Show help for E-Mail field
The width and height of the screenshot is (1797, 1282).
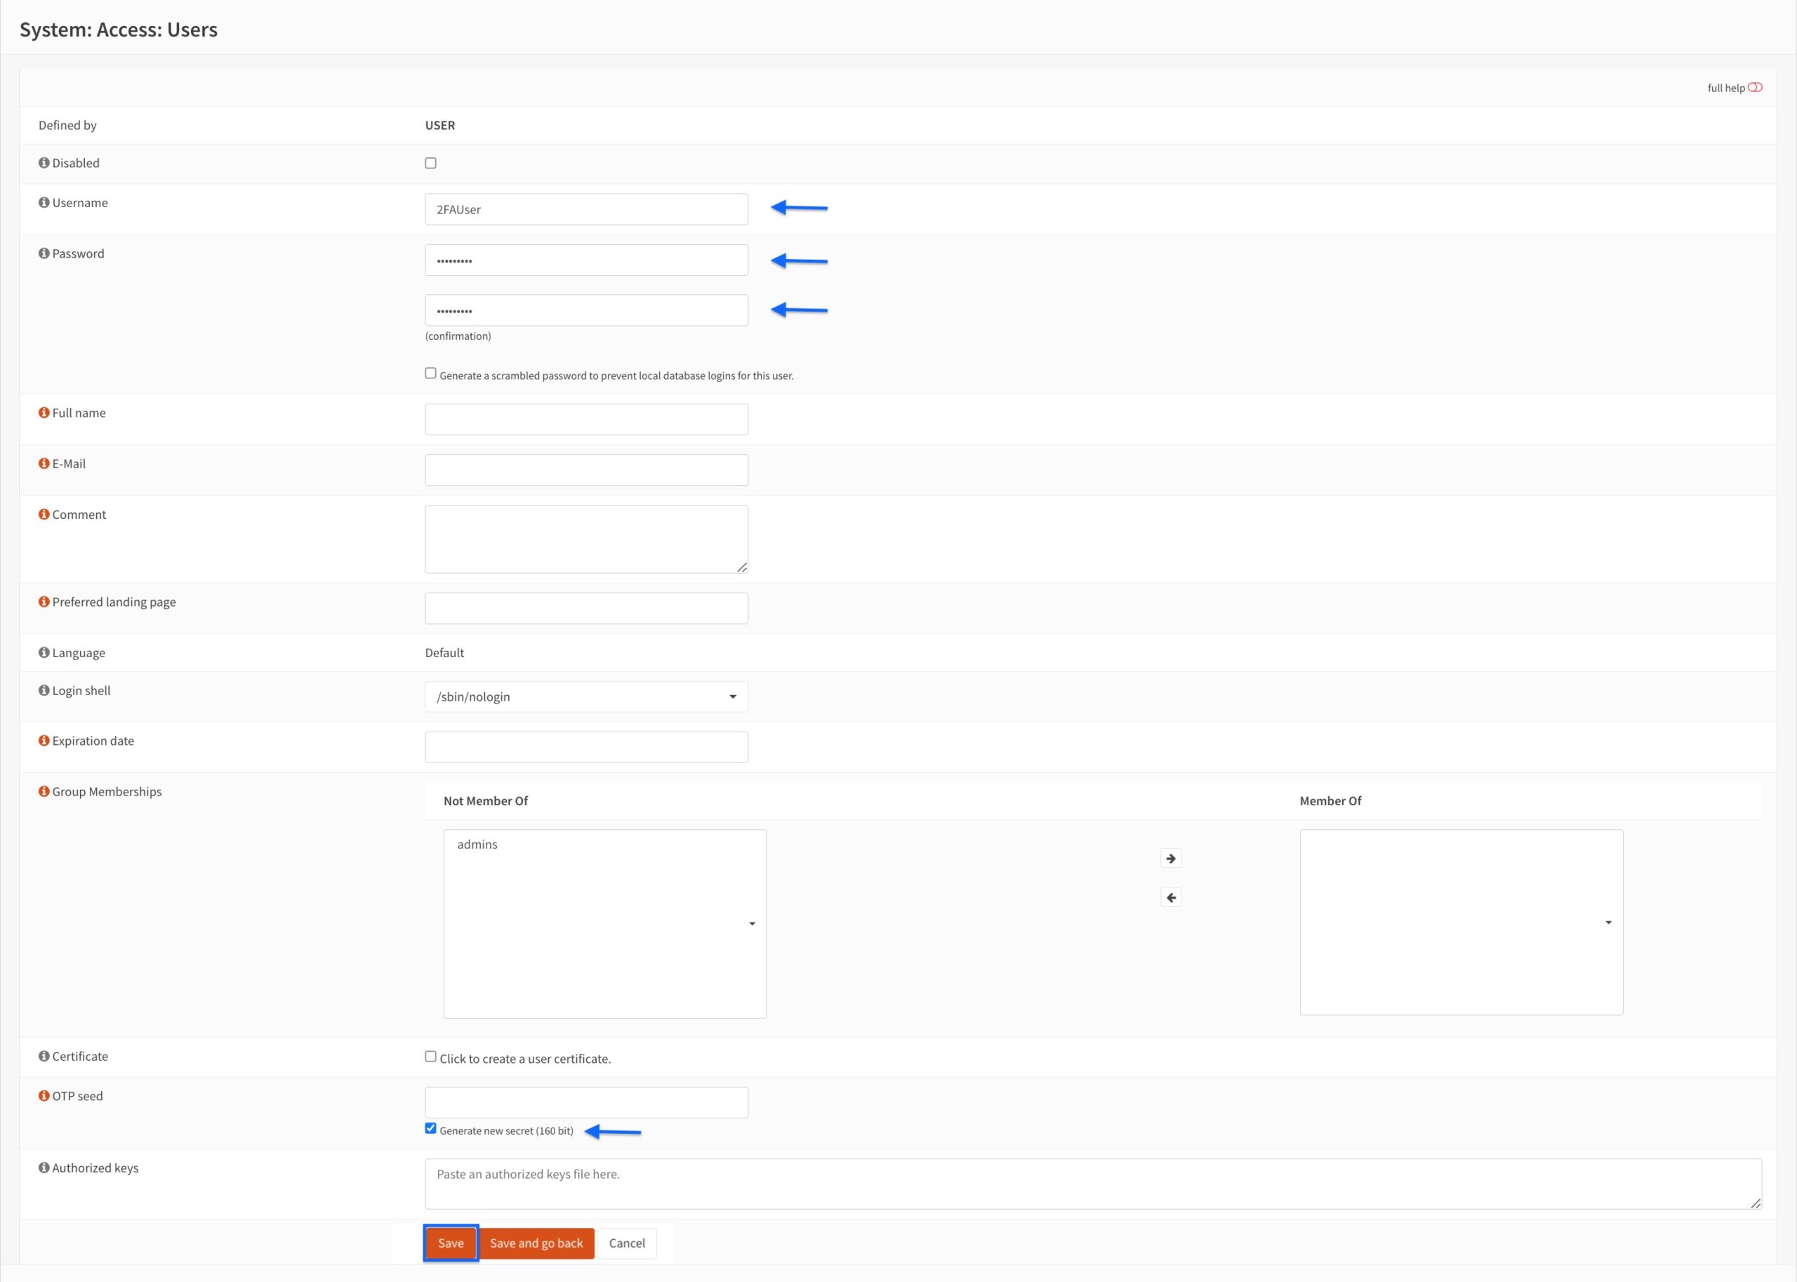tap(44, 463)
